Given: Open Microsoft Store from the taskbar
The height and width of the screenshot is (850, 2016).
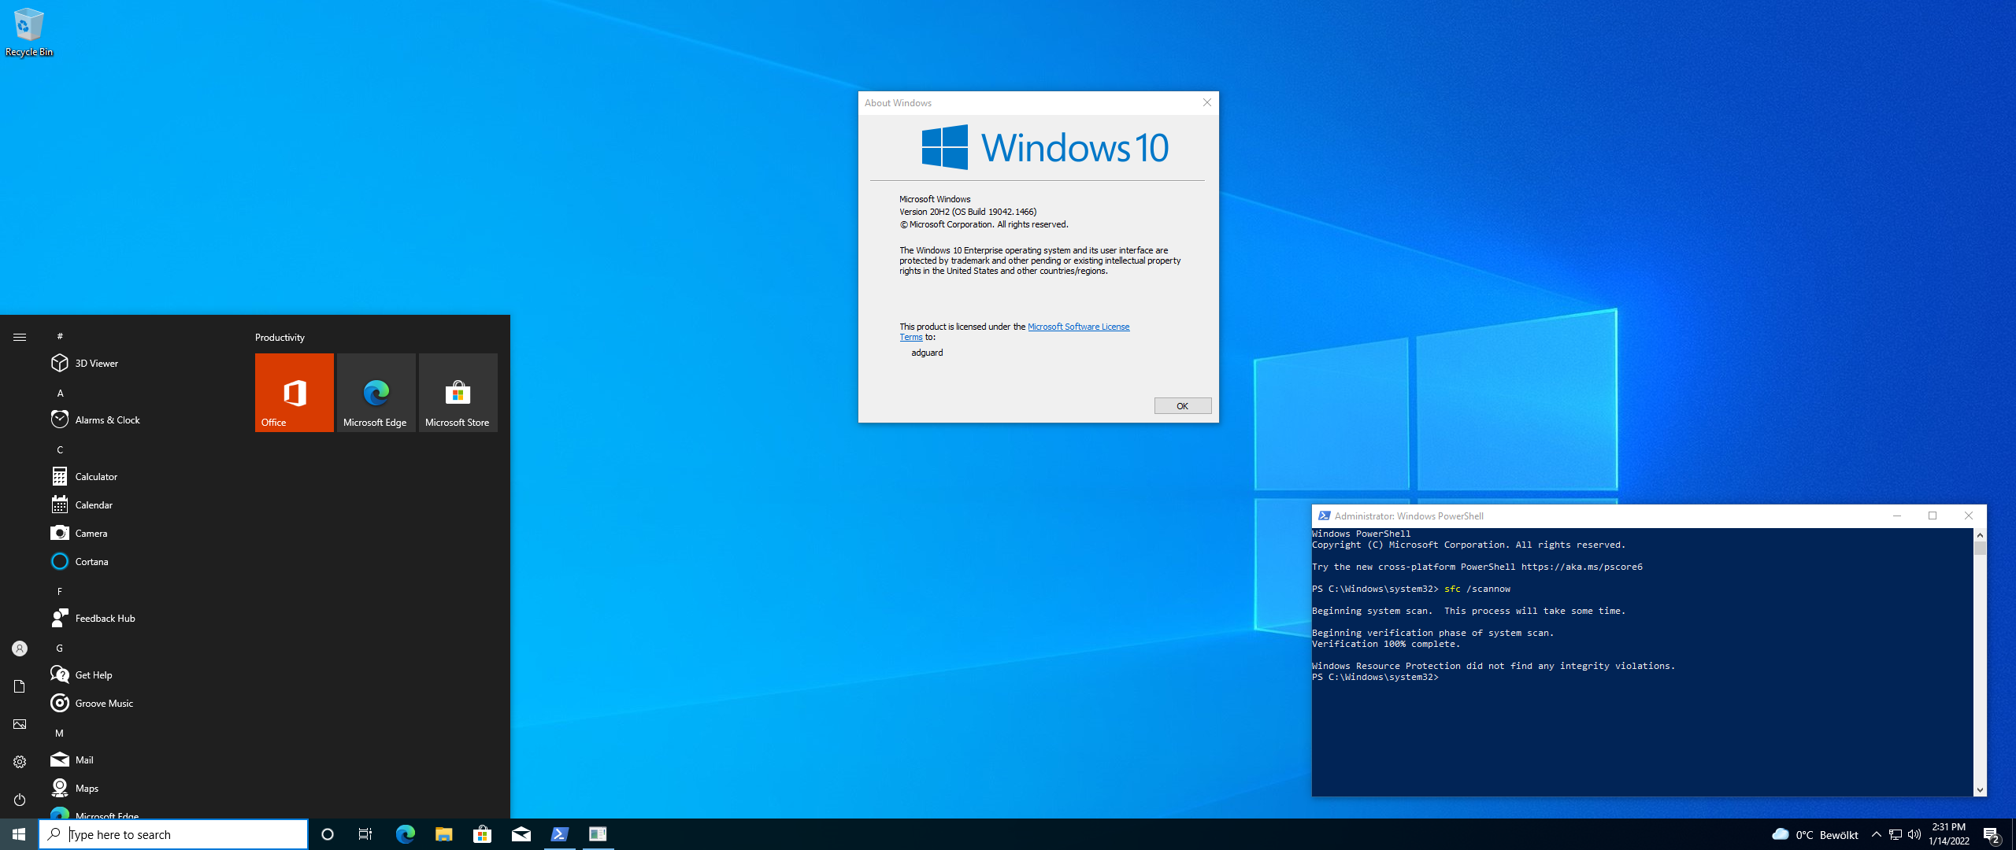Looking at the screenshot, I should tap(482, 834).
